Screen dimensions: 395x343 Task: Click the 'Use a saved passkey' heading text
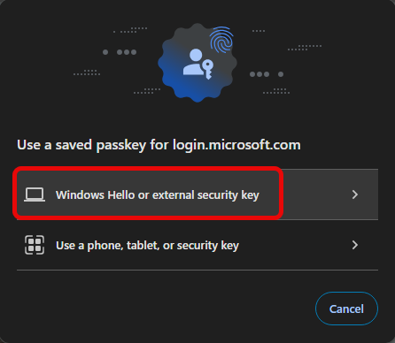[x=159, y=145]
